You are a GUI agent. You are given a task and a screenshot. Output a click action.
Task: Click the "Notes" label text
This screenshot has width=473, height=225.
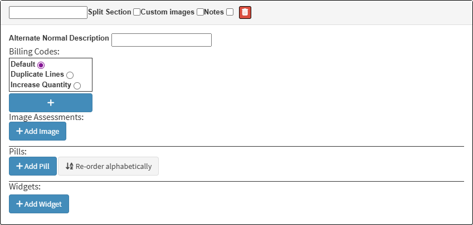[214, 12]
